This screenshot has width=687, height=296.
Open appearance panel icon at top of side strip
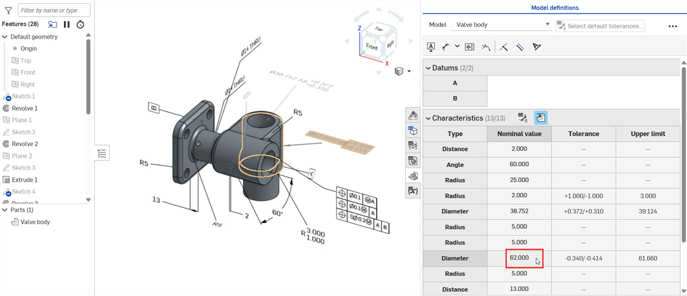(413, 115)
